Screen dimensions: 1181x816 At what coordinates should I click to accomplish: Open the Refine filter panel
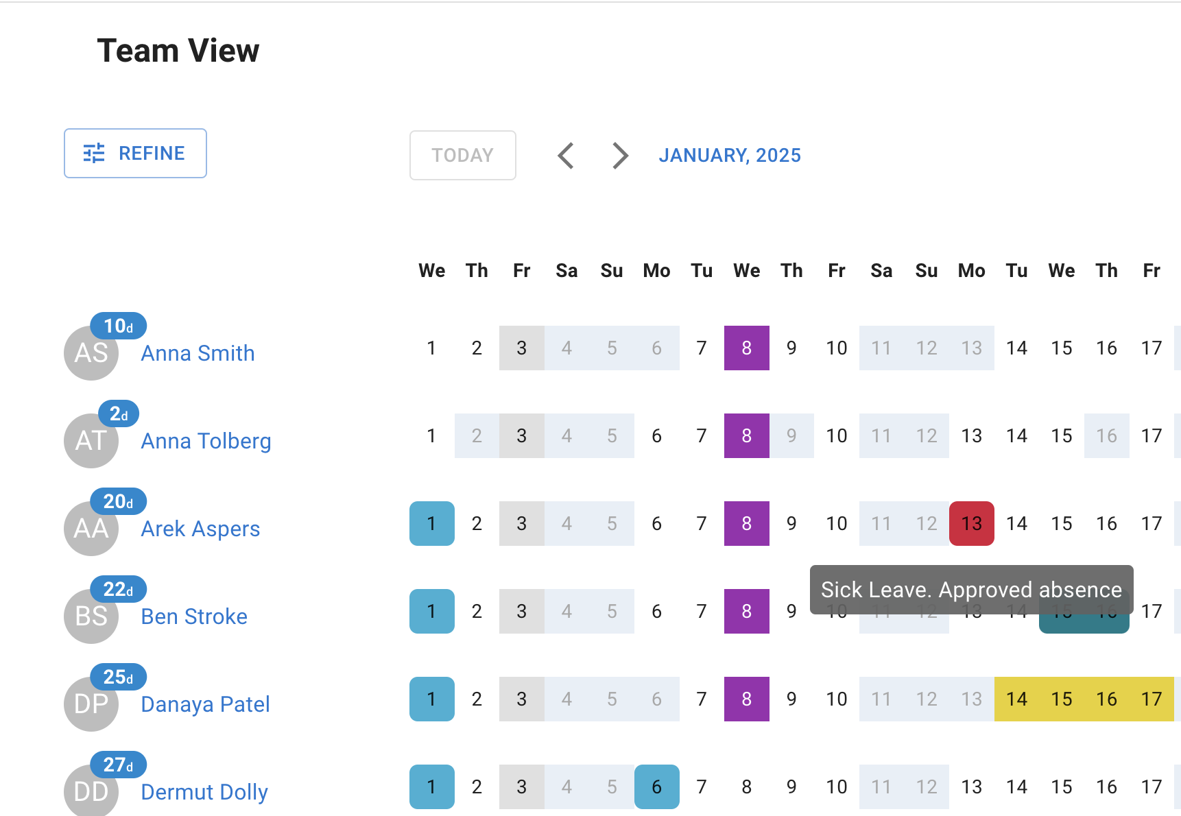pyautogui.click(x=135, y=153)
